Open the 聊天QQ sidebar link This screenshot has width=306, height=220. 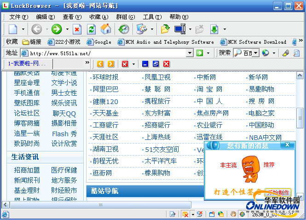coord(64,114)
